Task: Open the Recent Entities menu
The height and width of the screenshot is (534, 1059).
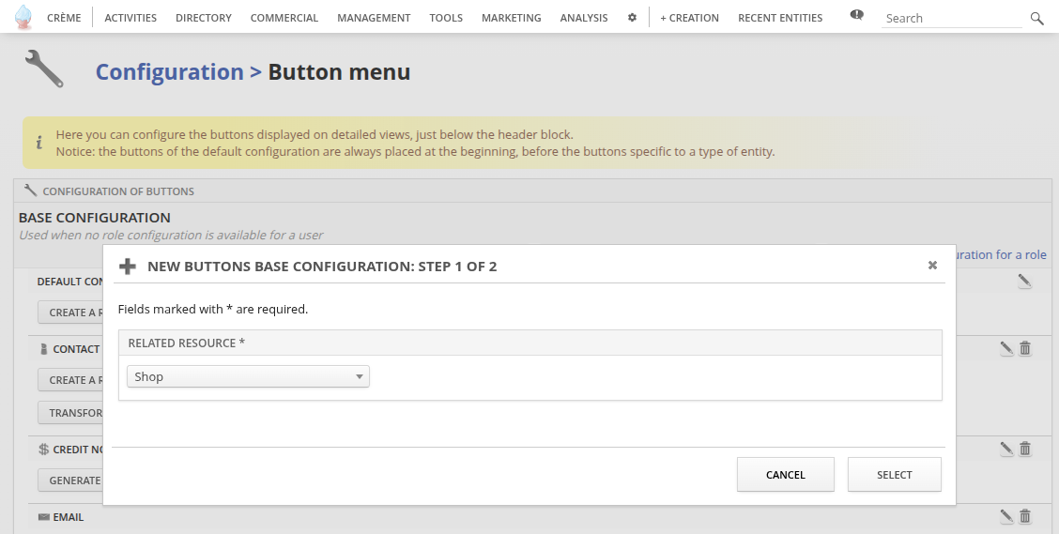Action: (780, 18)
